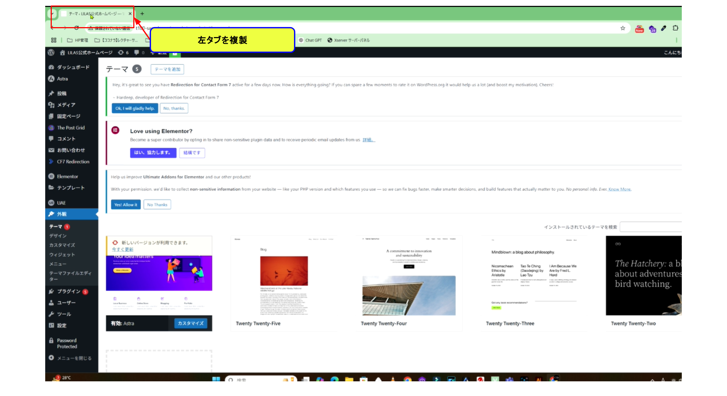Image resolution: width=727 pixels, height=396 pixels.
Task: Click Ok, I will gladly help button
Action: [135, 108]
